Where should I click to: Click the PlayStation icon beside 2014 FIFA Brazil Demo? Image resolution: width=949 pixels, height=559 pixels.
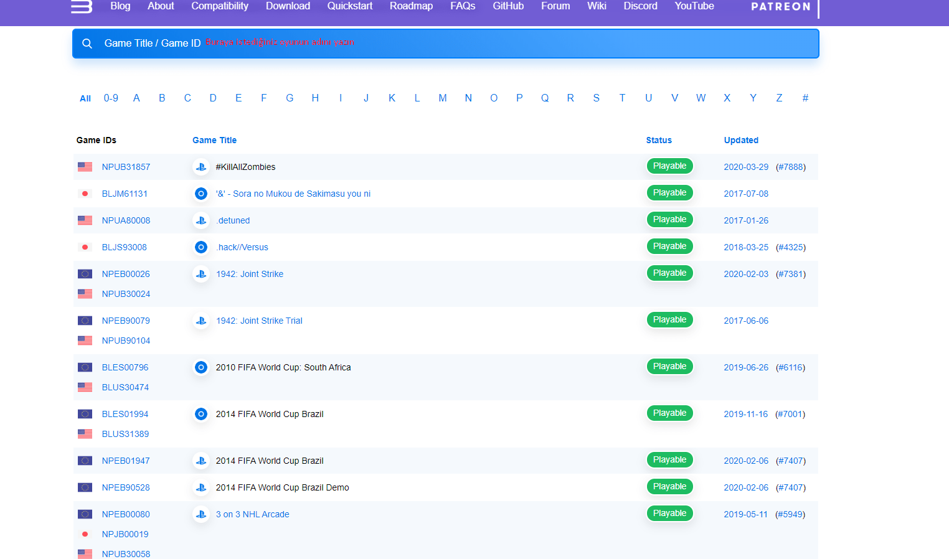click(201, 487)
